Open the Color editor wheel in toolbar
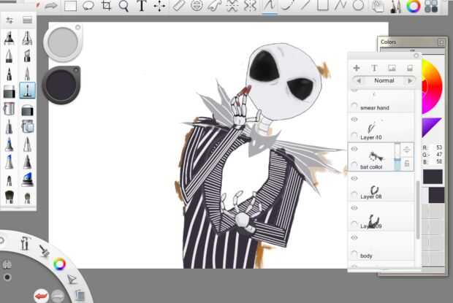 pos(414,7)
